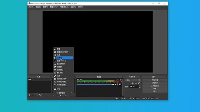Create a Group (分组) from menu

pos(63,89)
